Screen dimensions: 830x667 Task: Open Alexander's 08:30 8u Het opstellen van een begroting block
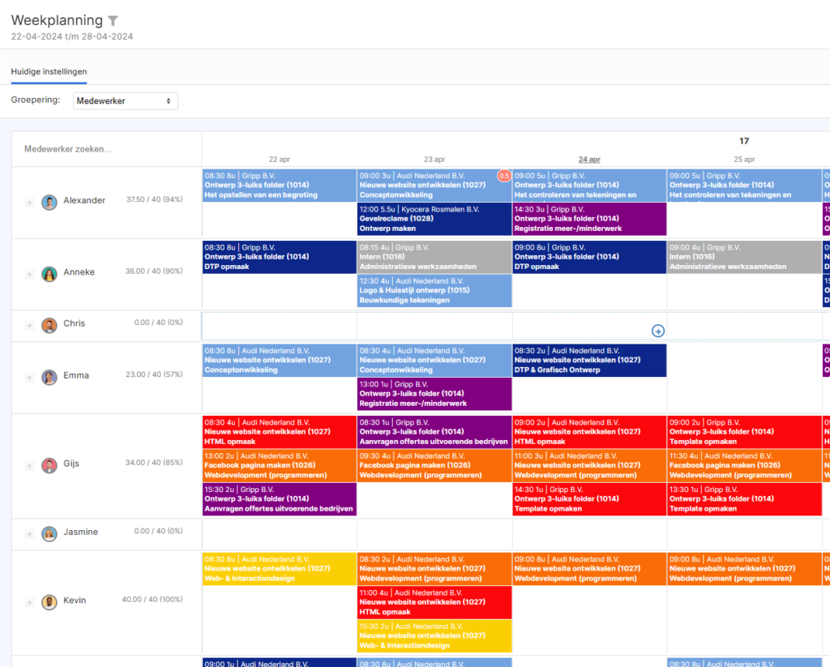[280, 186]
